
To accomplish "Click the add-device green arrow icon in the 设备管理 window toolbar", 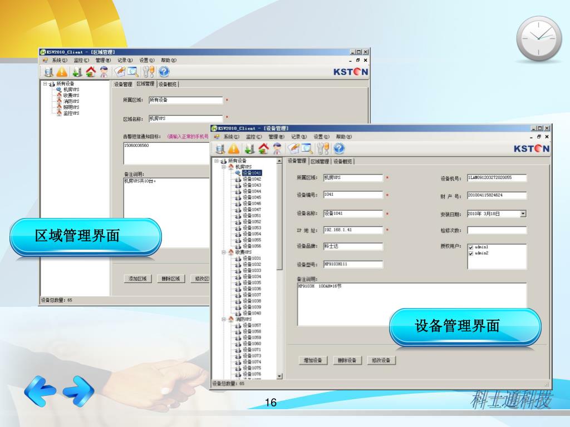I will [x=249, y=148].
